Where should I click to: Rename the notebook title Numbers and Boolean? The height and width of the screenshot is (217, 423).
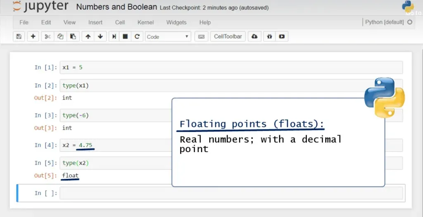[x=116, y=7]
